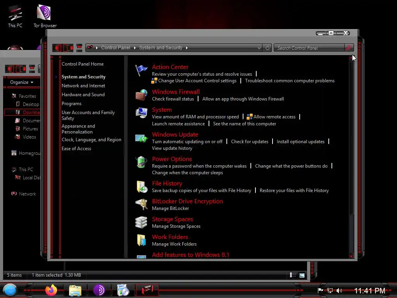Click the BitLocker Drive Encryption keys icon
This screenshot has height=298, width=397.
tap(141, 204)
